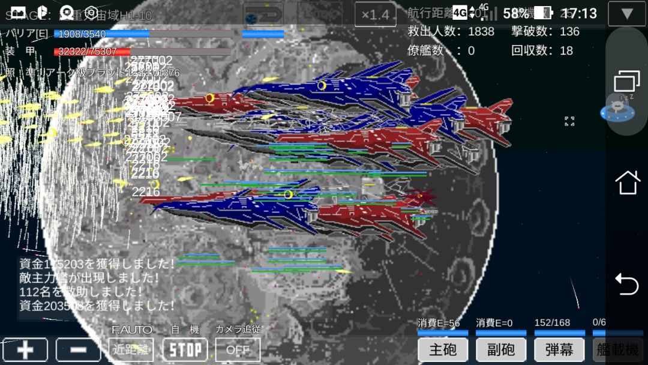Image resolution: width=648 pixels, height=365 pixels.
Task: Tap the dark red spiky enemy ship
Action: pos(420,197)
